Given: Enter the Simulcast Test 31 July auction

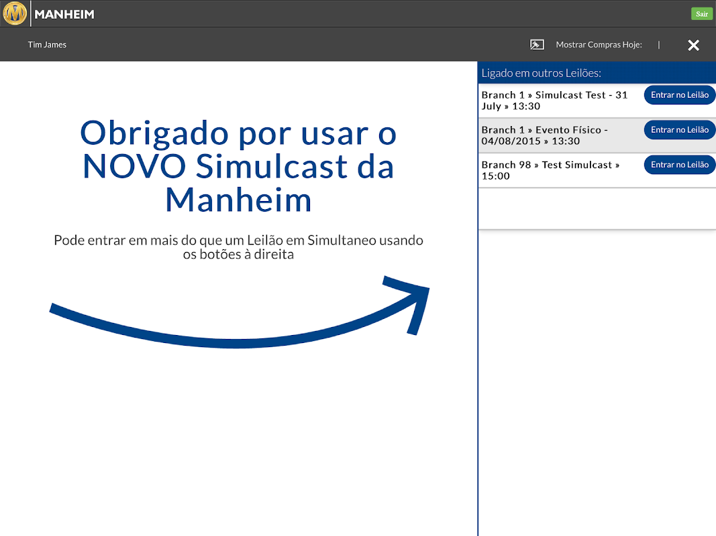Looking at the screenshot, I should click(x=680, y=94).
